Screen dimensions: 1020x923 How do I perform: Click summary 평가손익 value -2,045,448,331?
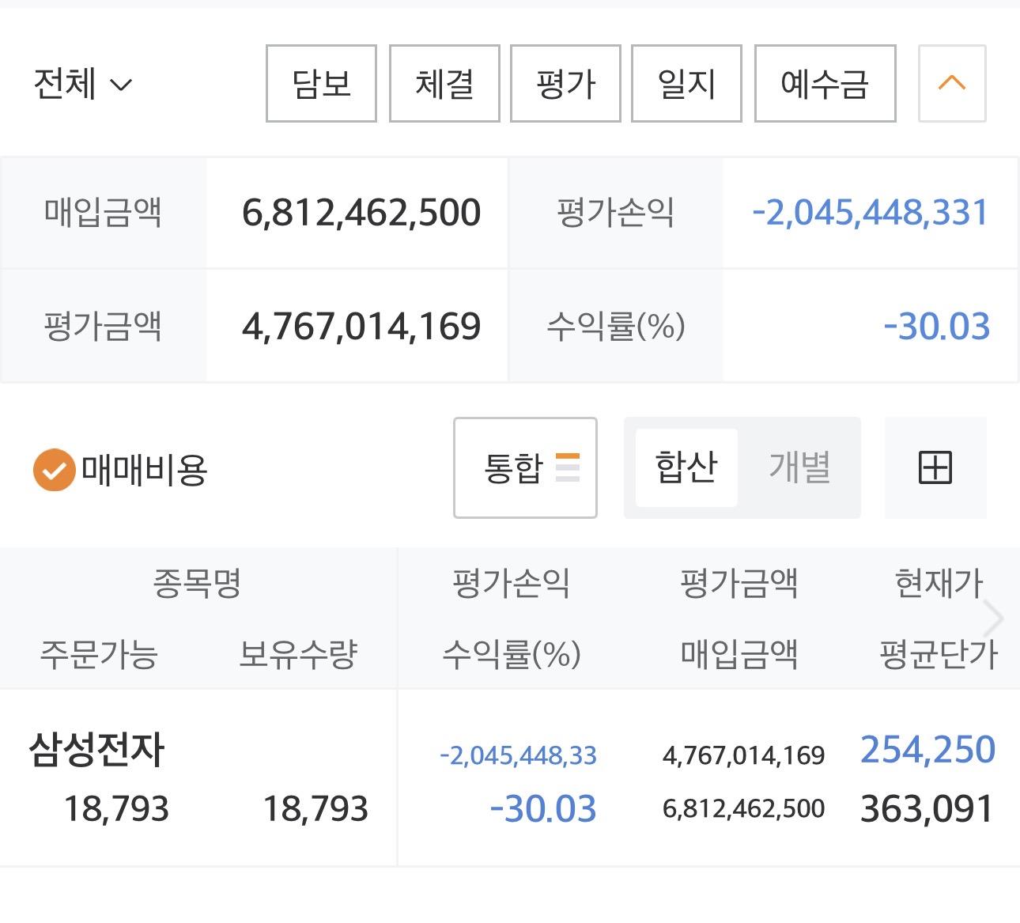point(870,213)
